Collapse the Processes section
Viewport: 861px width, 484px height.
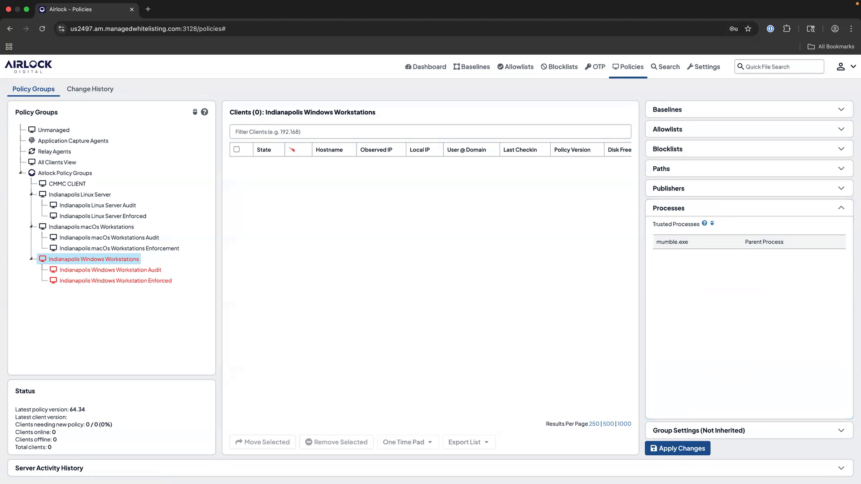coord(841,207)
